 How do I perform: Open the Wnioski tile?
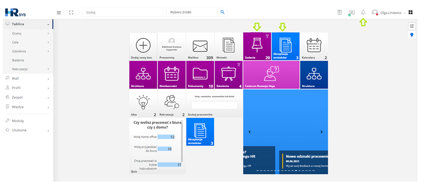(x=229, y=46)
